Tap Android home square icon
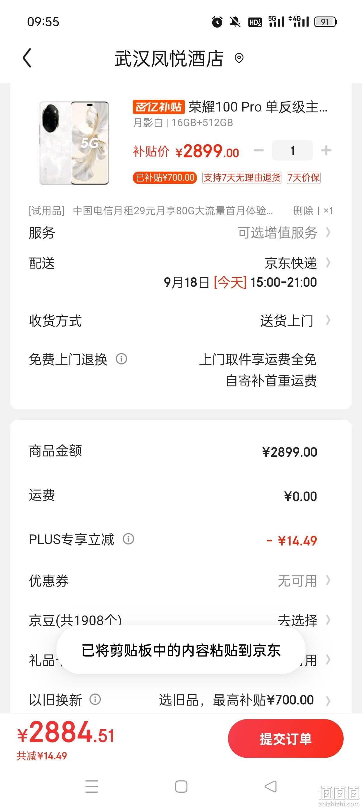 pos(181,787)
